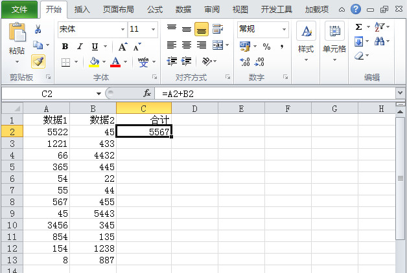Minimize the ribbon with caret
Image resolution: width=407 pixels, height=273 pixels.
point(342,10)
